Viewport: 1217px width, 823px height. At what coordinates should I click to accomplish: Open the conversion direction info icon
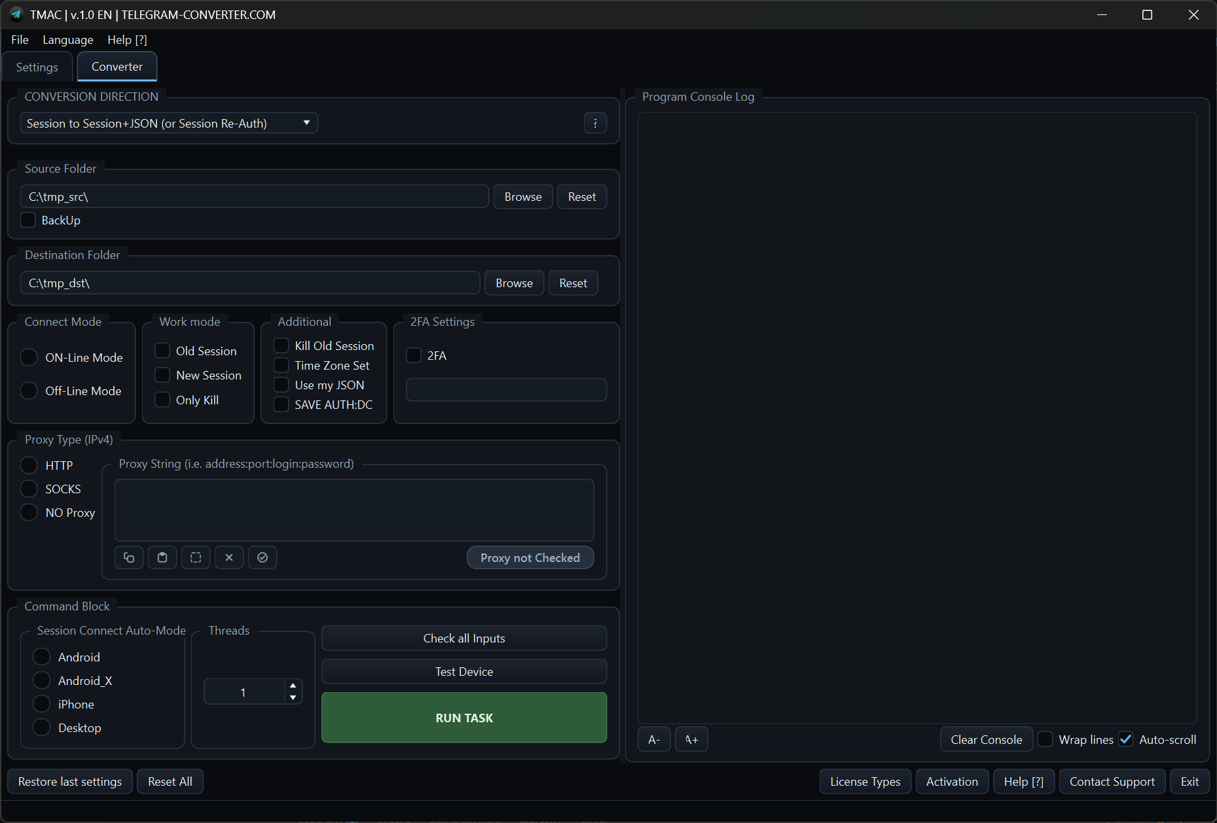[595, 123]
